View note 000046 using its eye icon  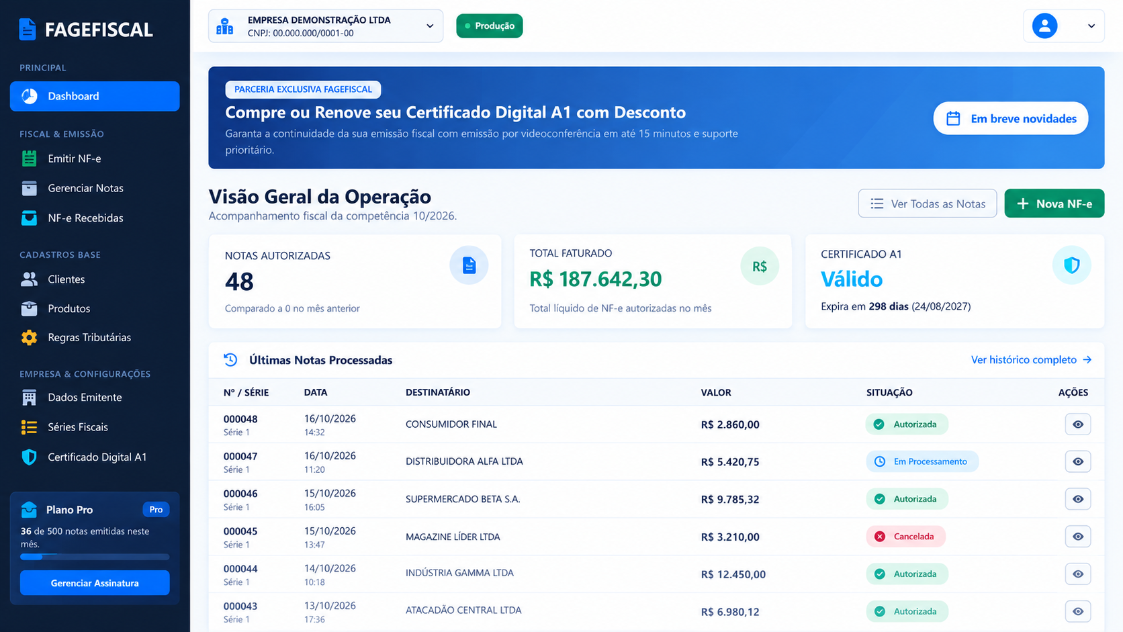click(1077, 499)
